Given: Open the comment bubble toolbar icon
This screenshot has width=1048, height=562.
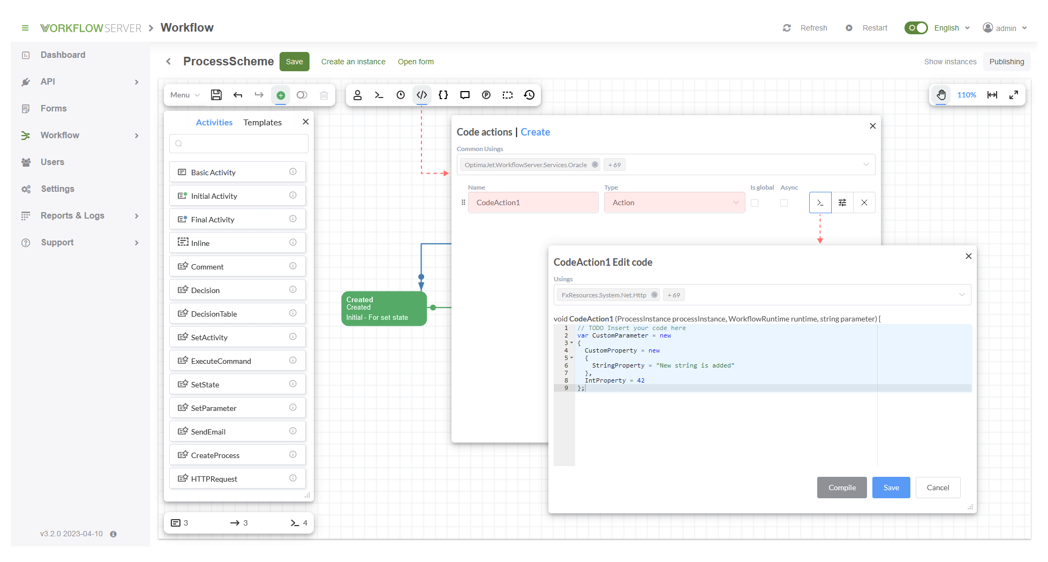Looking at the screenshot, I should [x=465, y=95].
